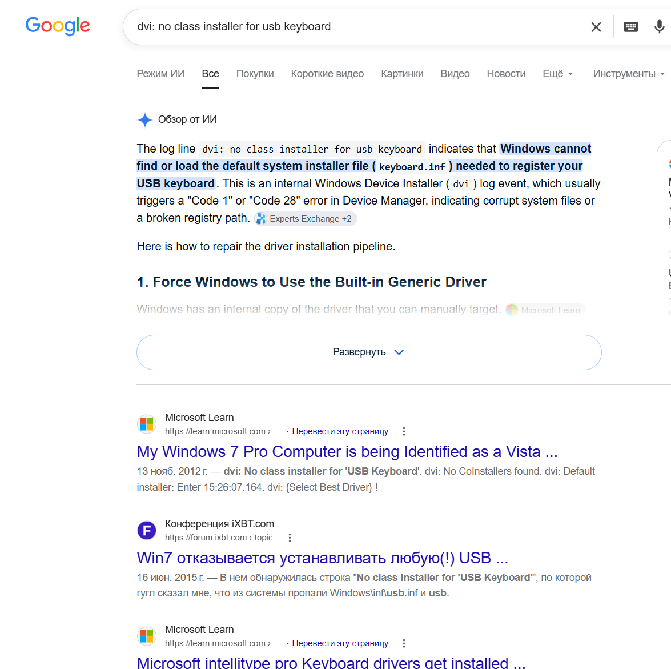The height and width of the screenshot is (669, 671).
Task: Select the Новости tab
Action: 506,74
